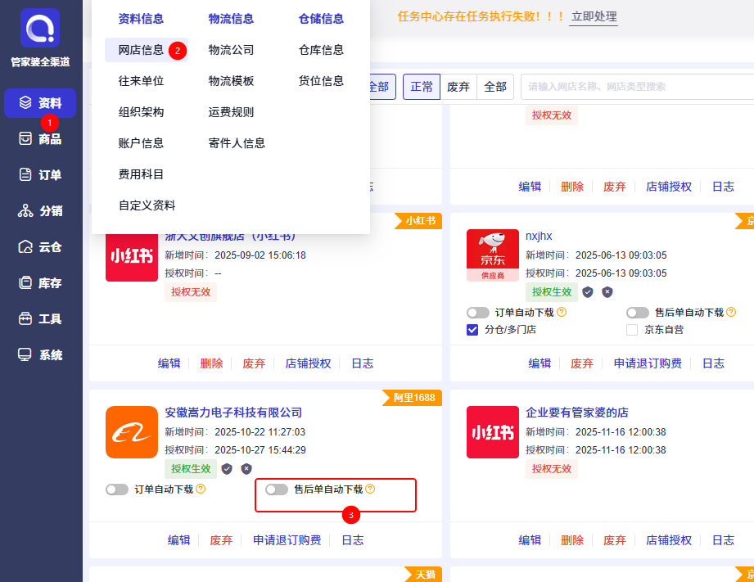Screen dimensions: 754x582
Task: Toggle 售后单自动下载 for nxjhx shop
Action: pyautogui.click(x=638, y=313)
